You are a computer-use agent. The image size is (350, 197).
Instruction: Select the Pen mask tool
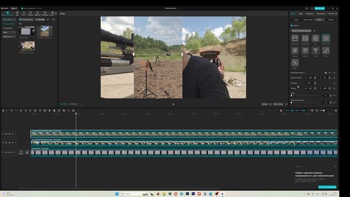coord(295,63)
